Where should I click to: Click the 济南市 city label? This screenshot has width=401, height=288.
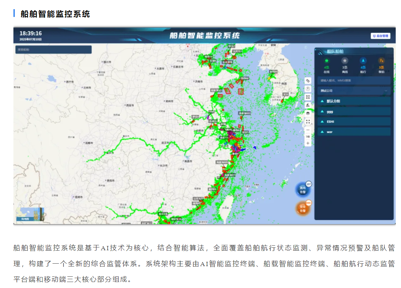pyautogui.click(x=199, y=82)
